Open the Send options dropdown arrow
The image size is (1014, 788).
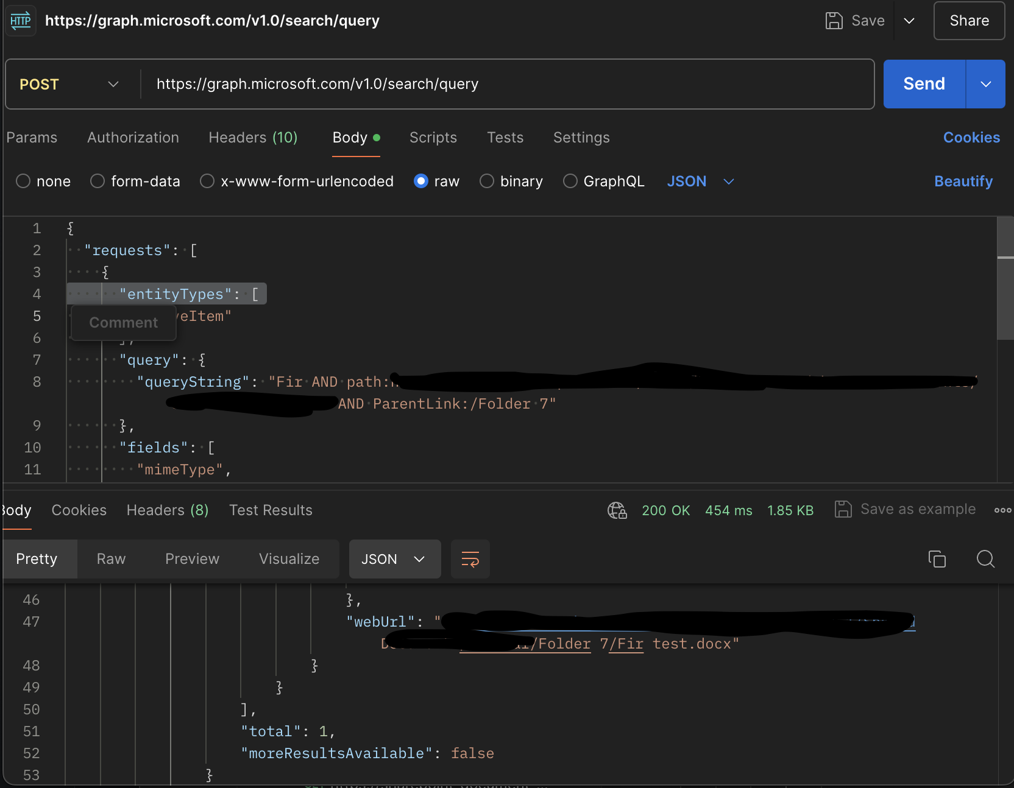pos(986,84)
